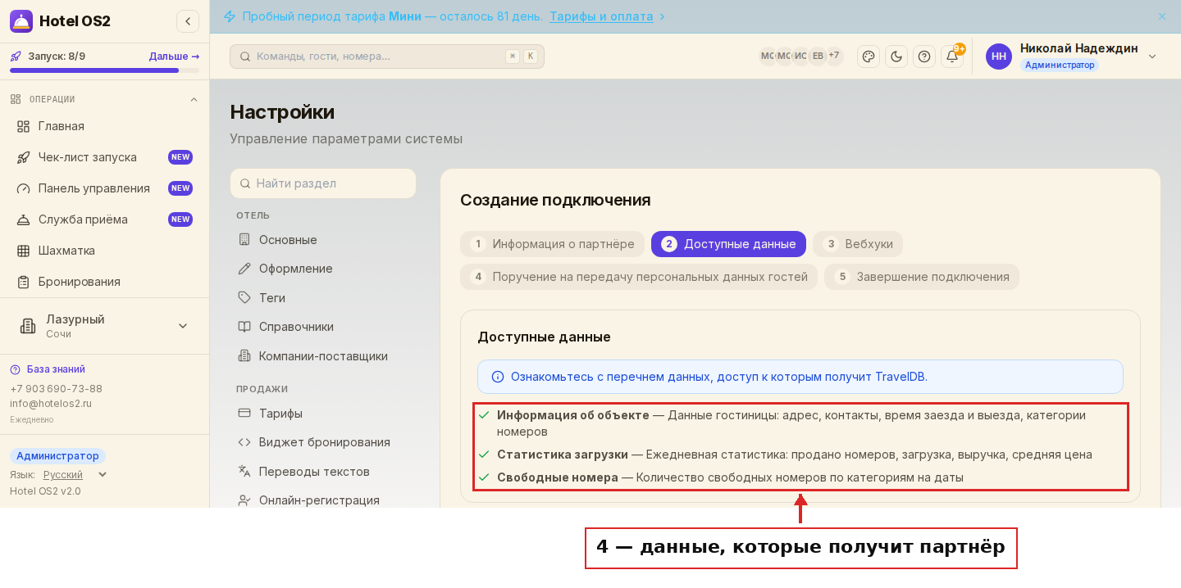Click the clipboard icon for Бронирования
This screenshot has height=588, width=1181.
(x=23, y=282)
